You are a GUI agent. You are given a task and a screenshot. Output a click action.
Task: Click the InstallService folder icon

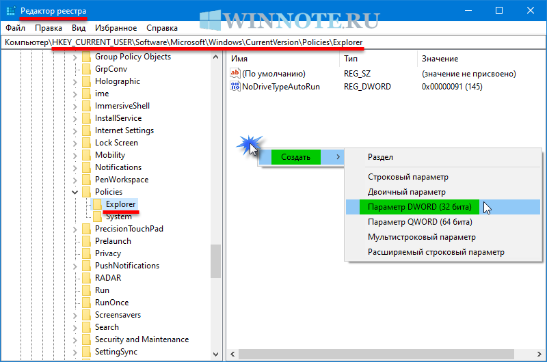point(86,118)
